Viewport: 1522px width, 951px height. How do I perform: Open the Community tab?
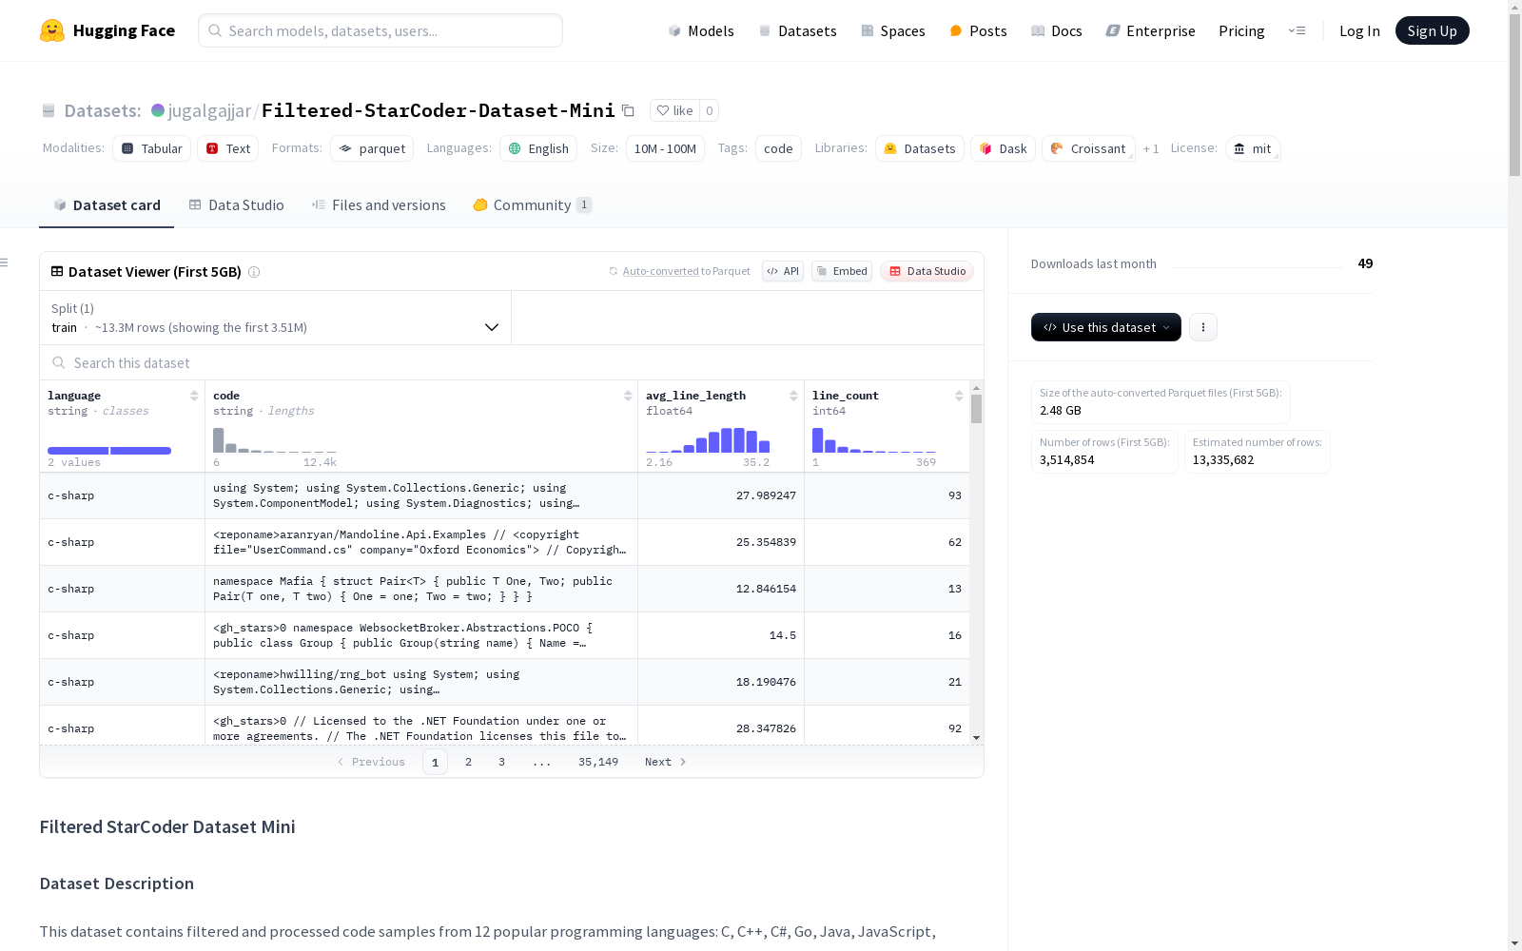pos(533,205)
